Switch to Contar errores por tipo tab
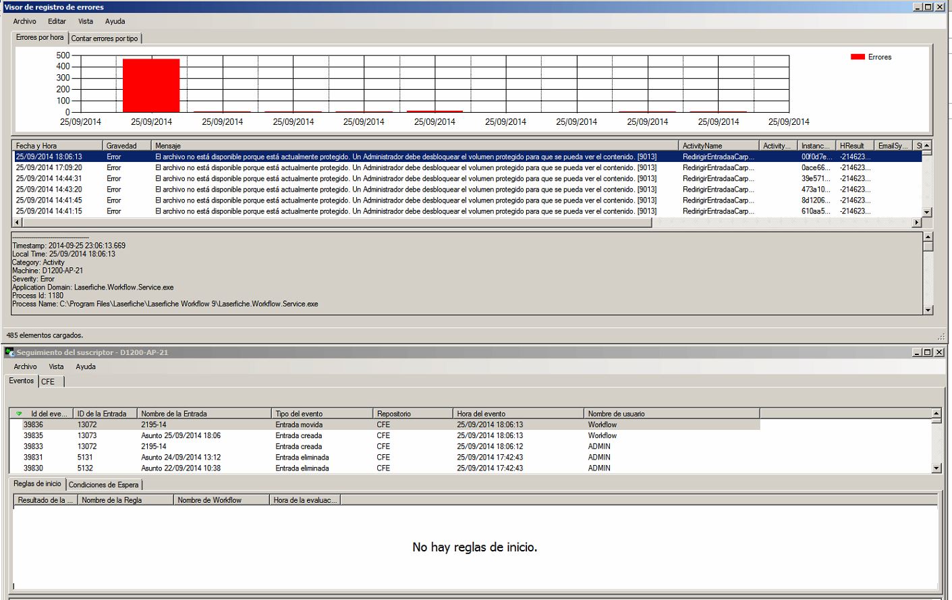 point(105,38)
